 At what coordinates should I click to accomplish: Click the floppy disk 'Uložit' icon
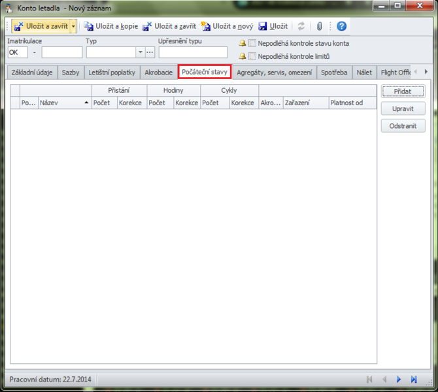(x=263, y=26)
